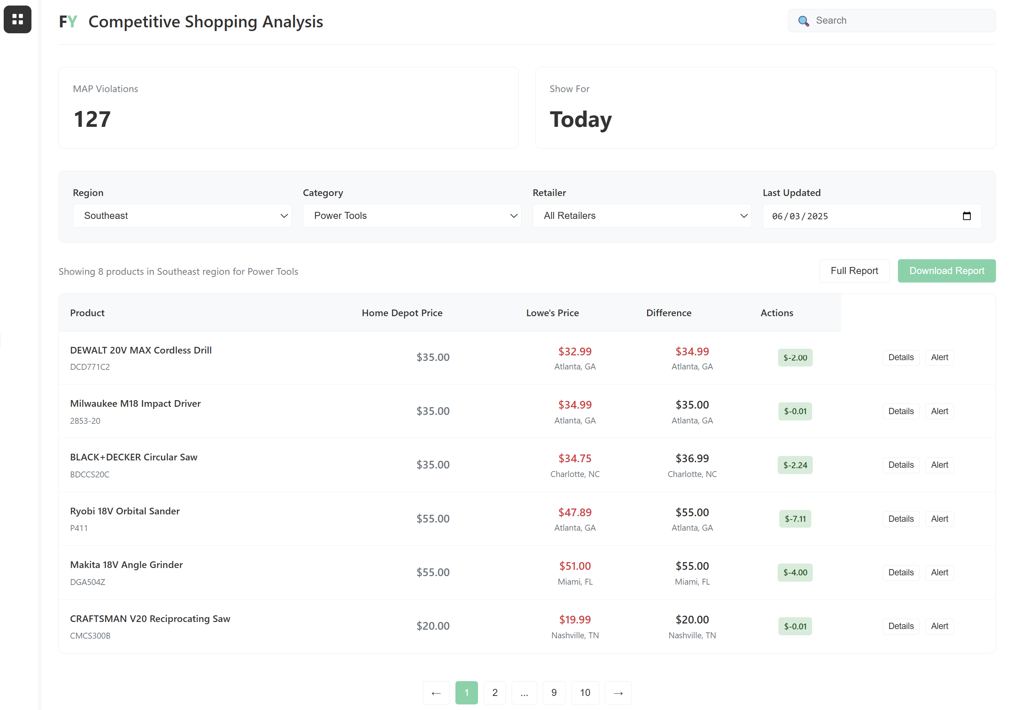Jump to pagination page 10

[585, 693]
